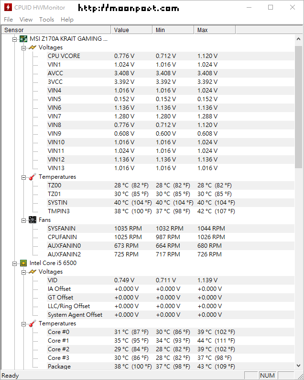Click the CPU Temperatures thermometer icon
The width and height of the screenshot is (304, 380).
tap(32, 323)
